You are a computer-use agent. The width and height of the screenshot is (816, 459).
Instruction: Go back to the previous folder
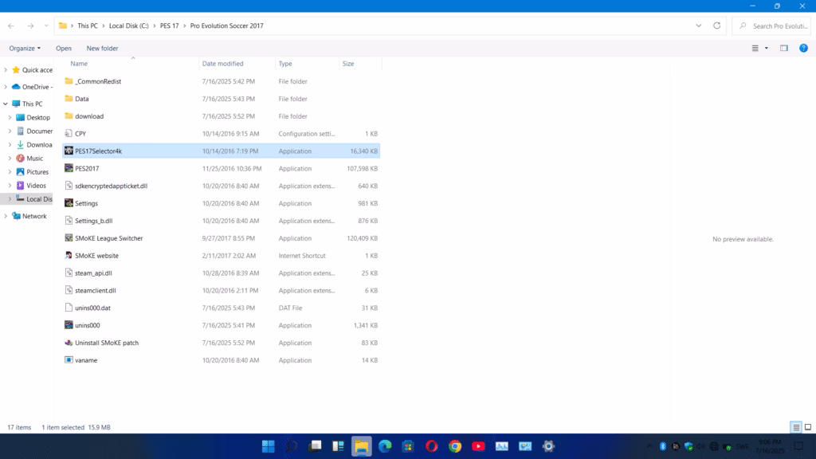point(11,25)
